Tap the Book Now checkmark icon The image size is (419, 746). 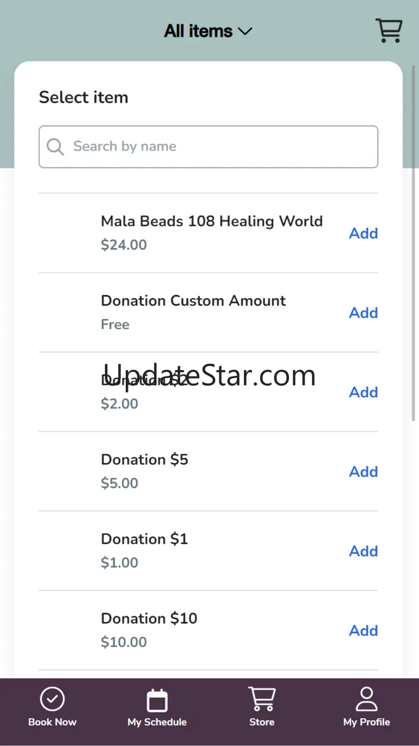point(52,699)
